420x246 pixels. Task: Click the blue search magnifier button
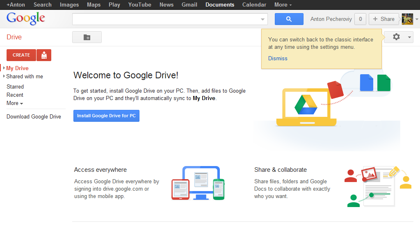289,19
